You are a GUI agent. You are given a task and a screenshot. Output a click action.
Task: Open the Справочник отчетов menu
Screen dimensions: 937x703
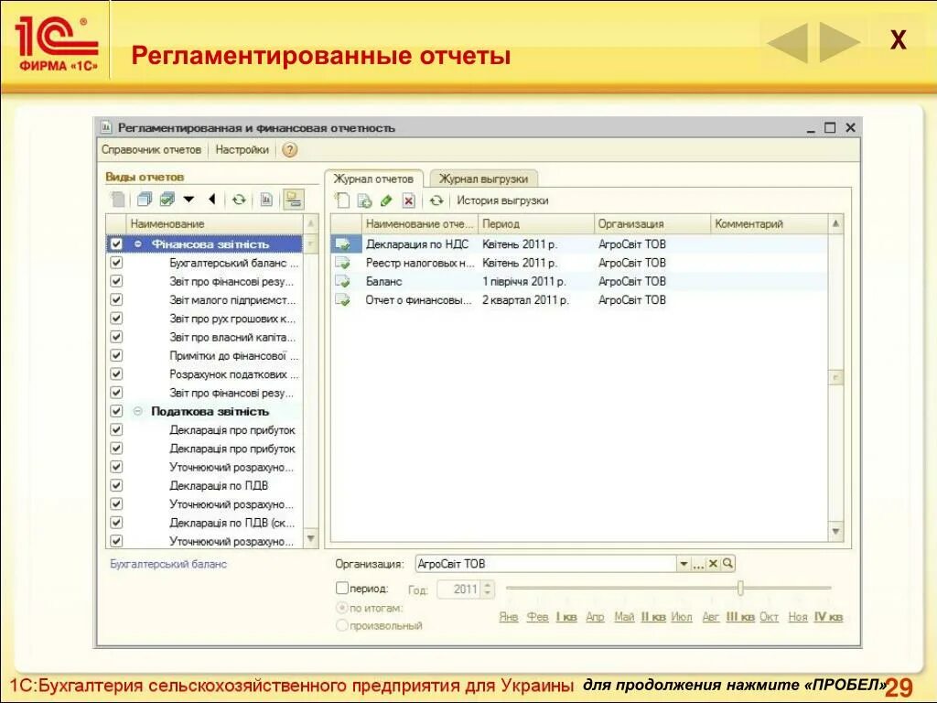151,149
